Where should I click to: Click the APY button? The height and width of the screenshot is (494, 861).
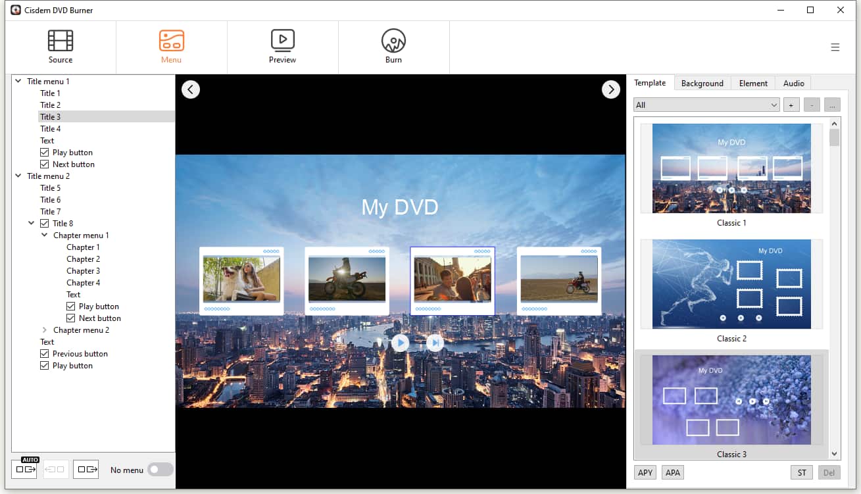[645, 472]
